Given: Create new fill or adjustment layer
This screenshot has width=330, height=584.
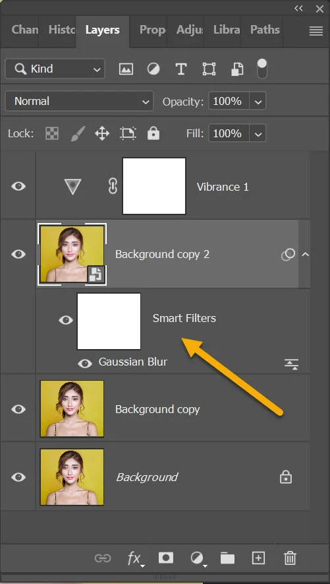Looking at the screenshot, I should click(x=198, y=558).
